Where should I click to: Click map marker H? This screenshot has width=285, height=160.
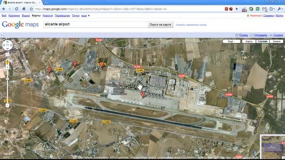(x=75, y=64)
